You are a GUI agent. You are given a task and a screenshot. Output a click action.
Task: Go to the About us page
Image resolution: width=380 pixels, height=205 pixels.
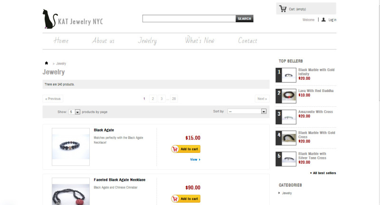tap(103, 41)
